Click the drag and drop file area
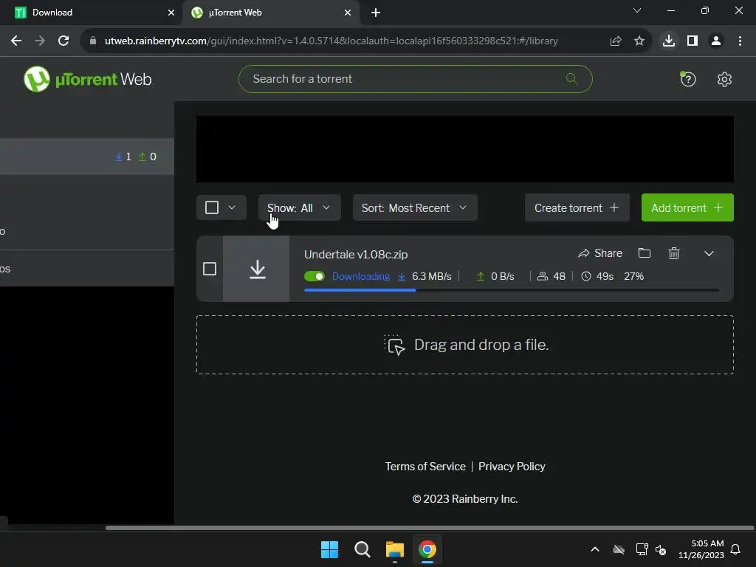Image resolution: width=756 pixels, height=567 pixels. click(x=465, y=345)
